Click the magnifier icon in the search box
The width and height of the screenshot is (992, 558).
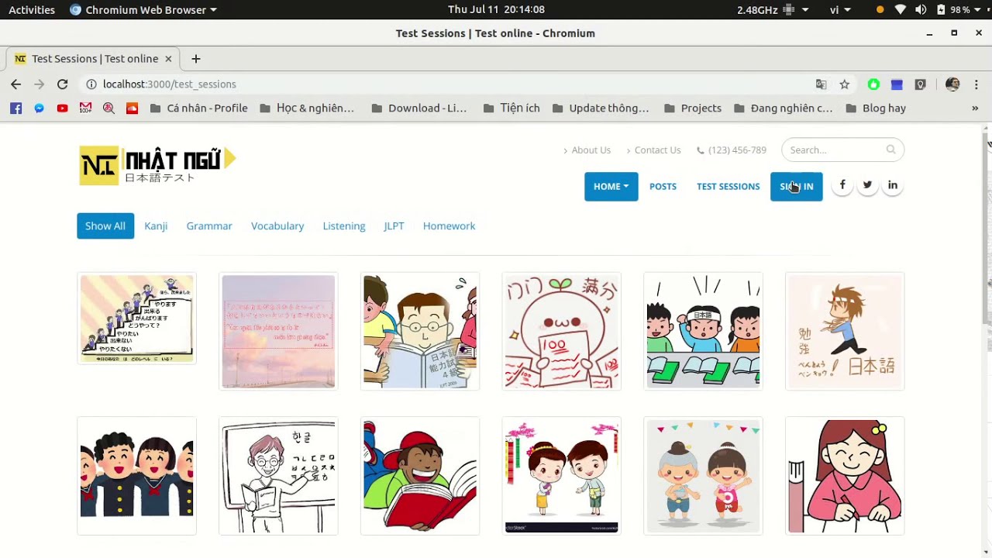[890, 150]
